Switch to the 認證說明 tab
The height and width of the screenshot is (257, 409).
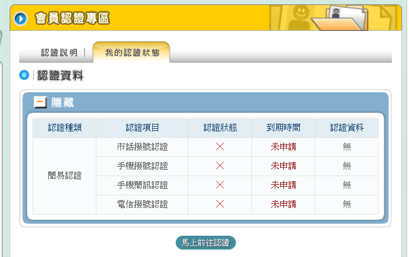59,53
